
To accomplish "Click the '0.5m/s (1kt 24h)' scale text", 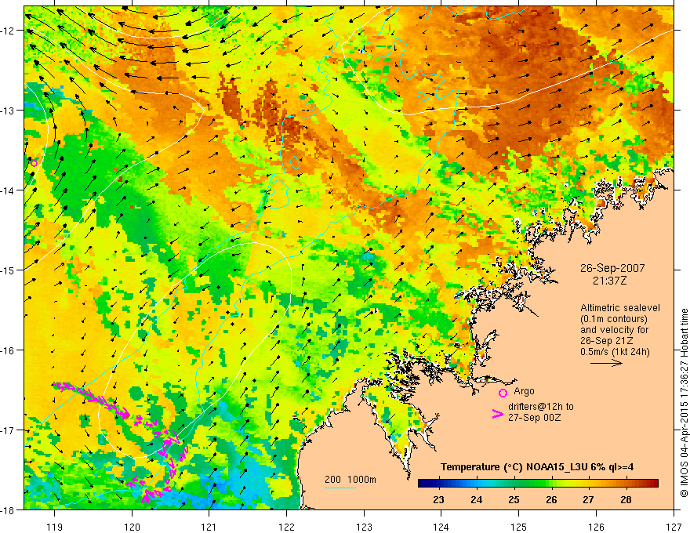I will point(615,352).
